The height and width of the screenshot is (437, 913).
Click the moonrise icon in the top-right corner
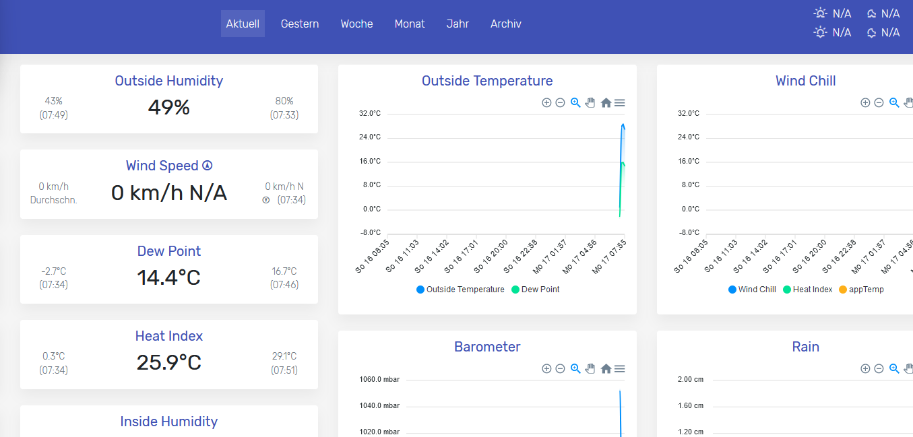click(x=871, y=13)
